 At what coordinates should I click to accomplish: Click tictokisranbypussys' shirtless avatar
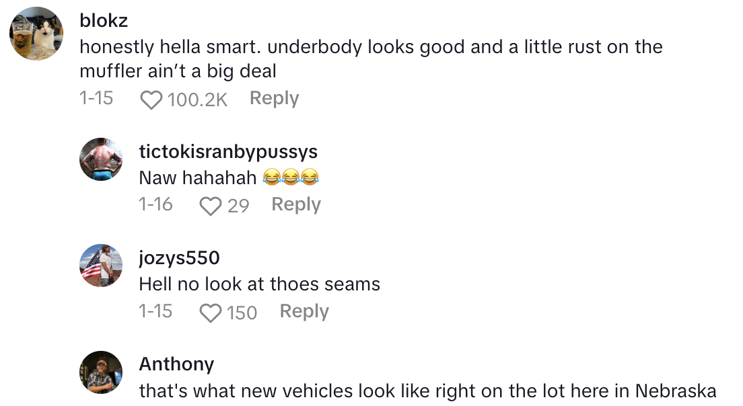point(100,160)
